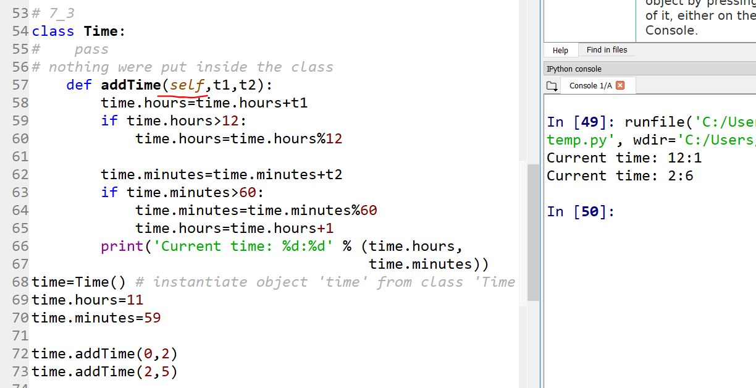Screen dimensions: 756x388
Task: Click the editor vertical scrollbar thumb
Action: point(532,232)
